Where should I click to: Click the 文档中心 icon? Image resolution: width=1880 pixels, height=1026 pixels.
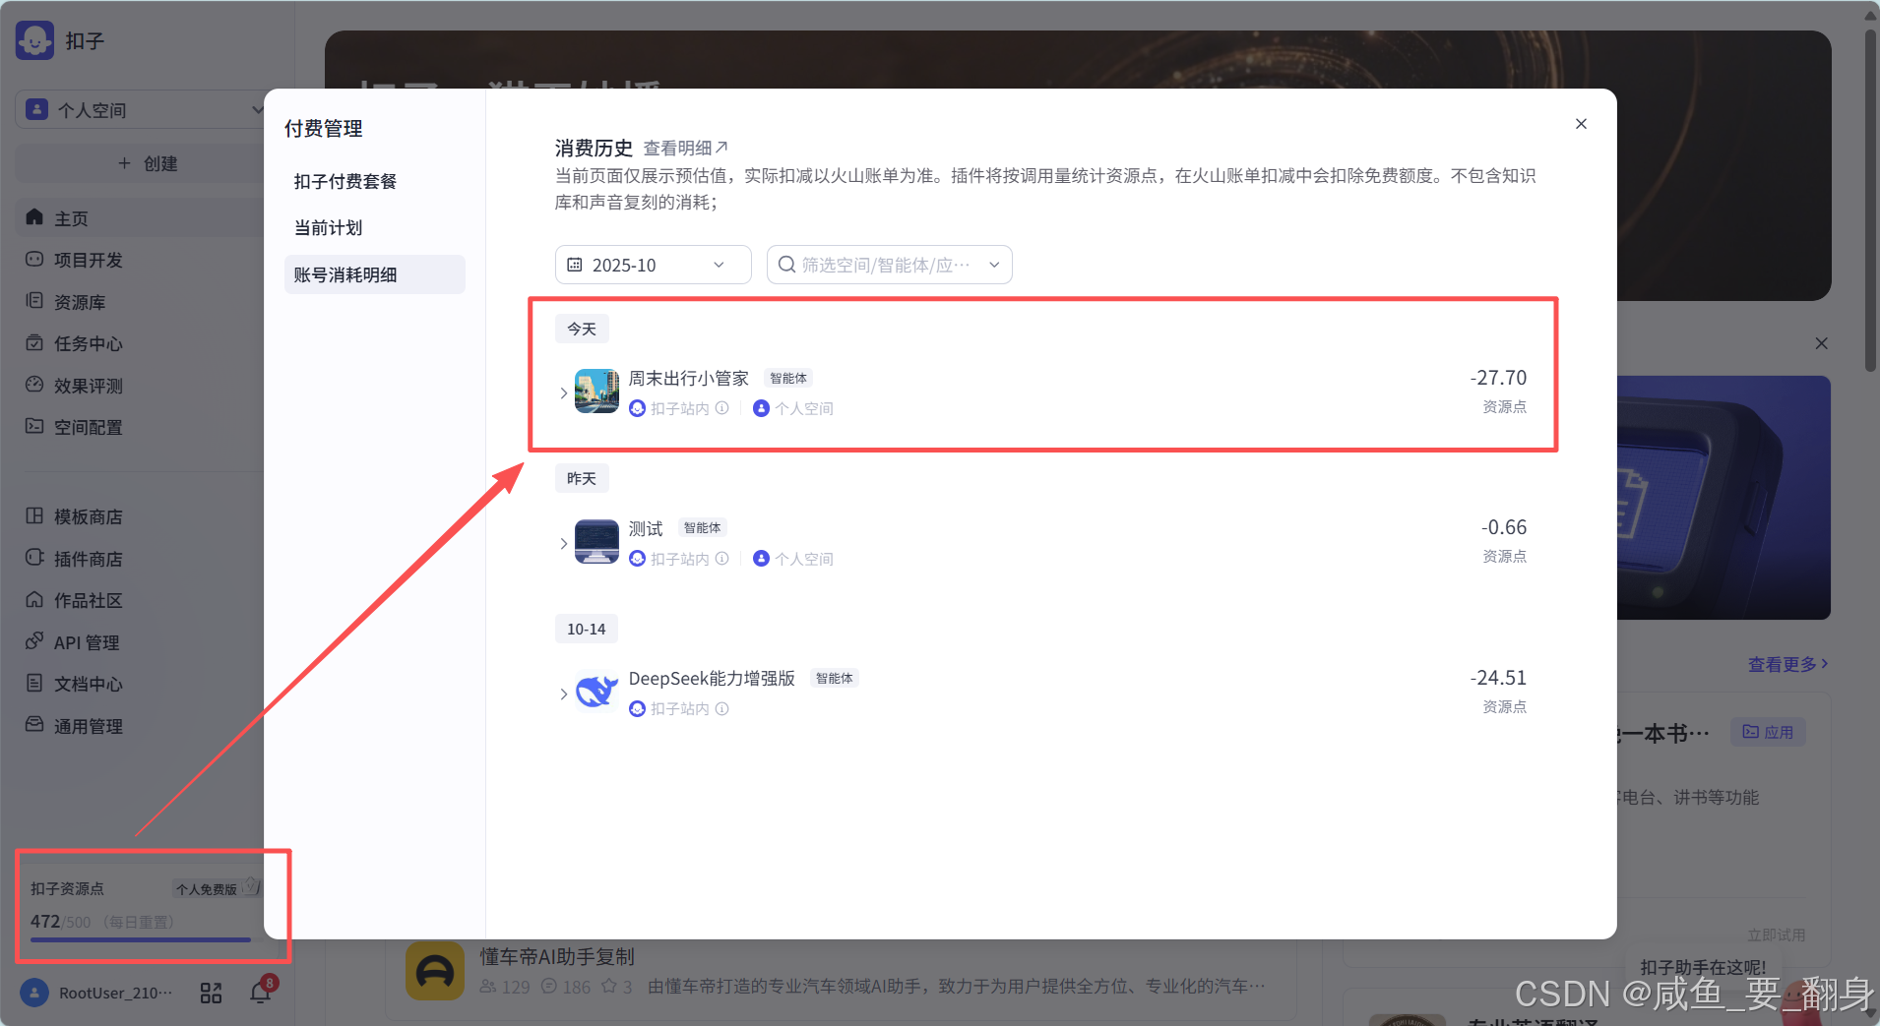pyautogui.click(x=34, y=683)
